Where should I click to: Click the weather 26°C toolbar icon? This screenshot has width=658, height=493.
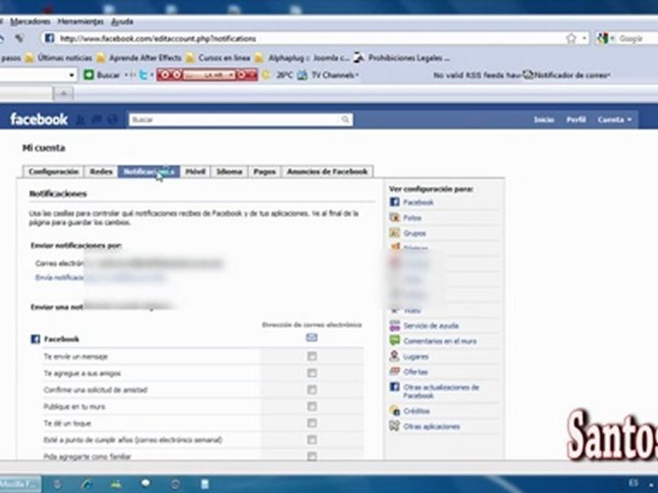pyautogui.click(x=266, y=75)
